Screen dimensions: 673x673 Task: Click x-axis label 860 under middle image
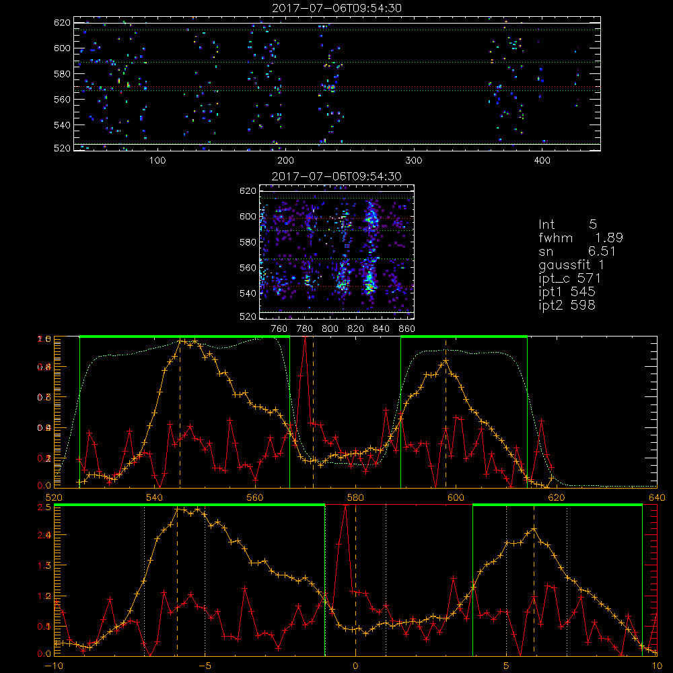point(407,329)
